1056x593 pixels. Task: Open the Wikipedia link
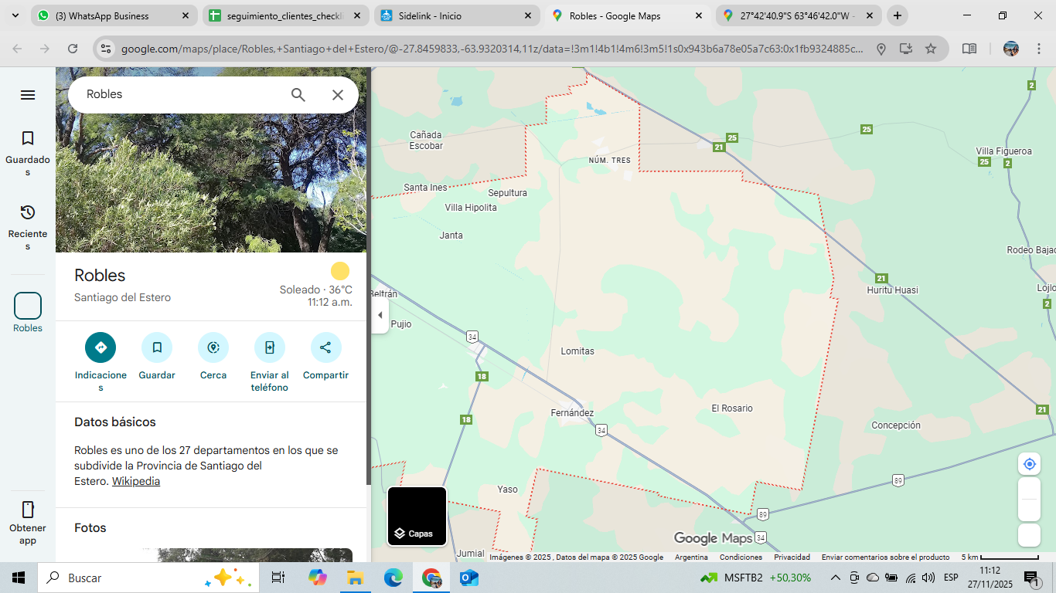(136, 481)
